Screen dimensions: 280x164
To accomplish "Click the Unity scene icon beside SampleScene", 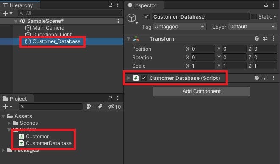I will (22, 21).
